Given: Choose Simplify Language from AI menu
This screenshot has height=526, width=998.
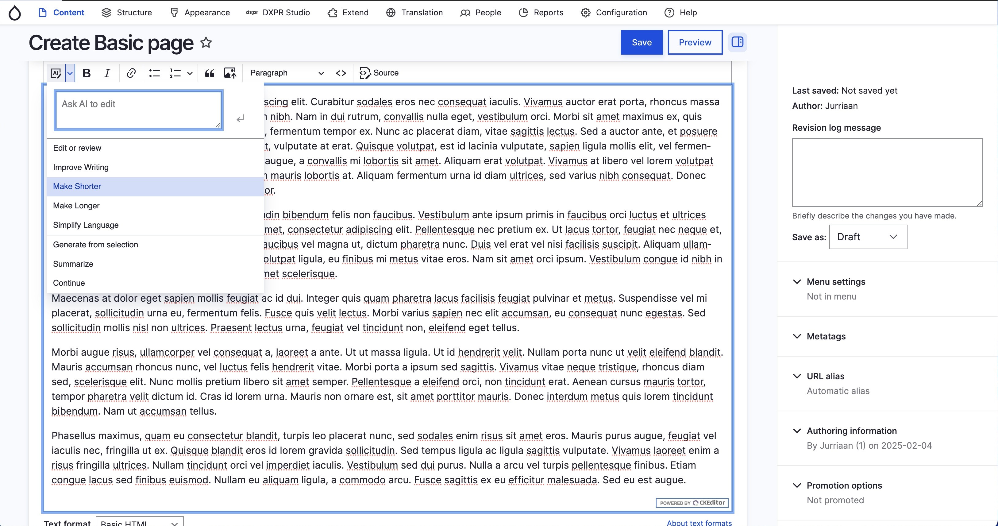Looking at the screenshot, I should [x=155, y=225].
